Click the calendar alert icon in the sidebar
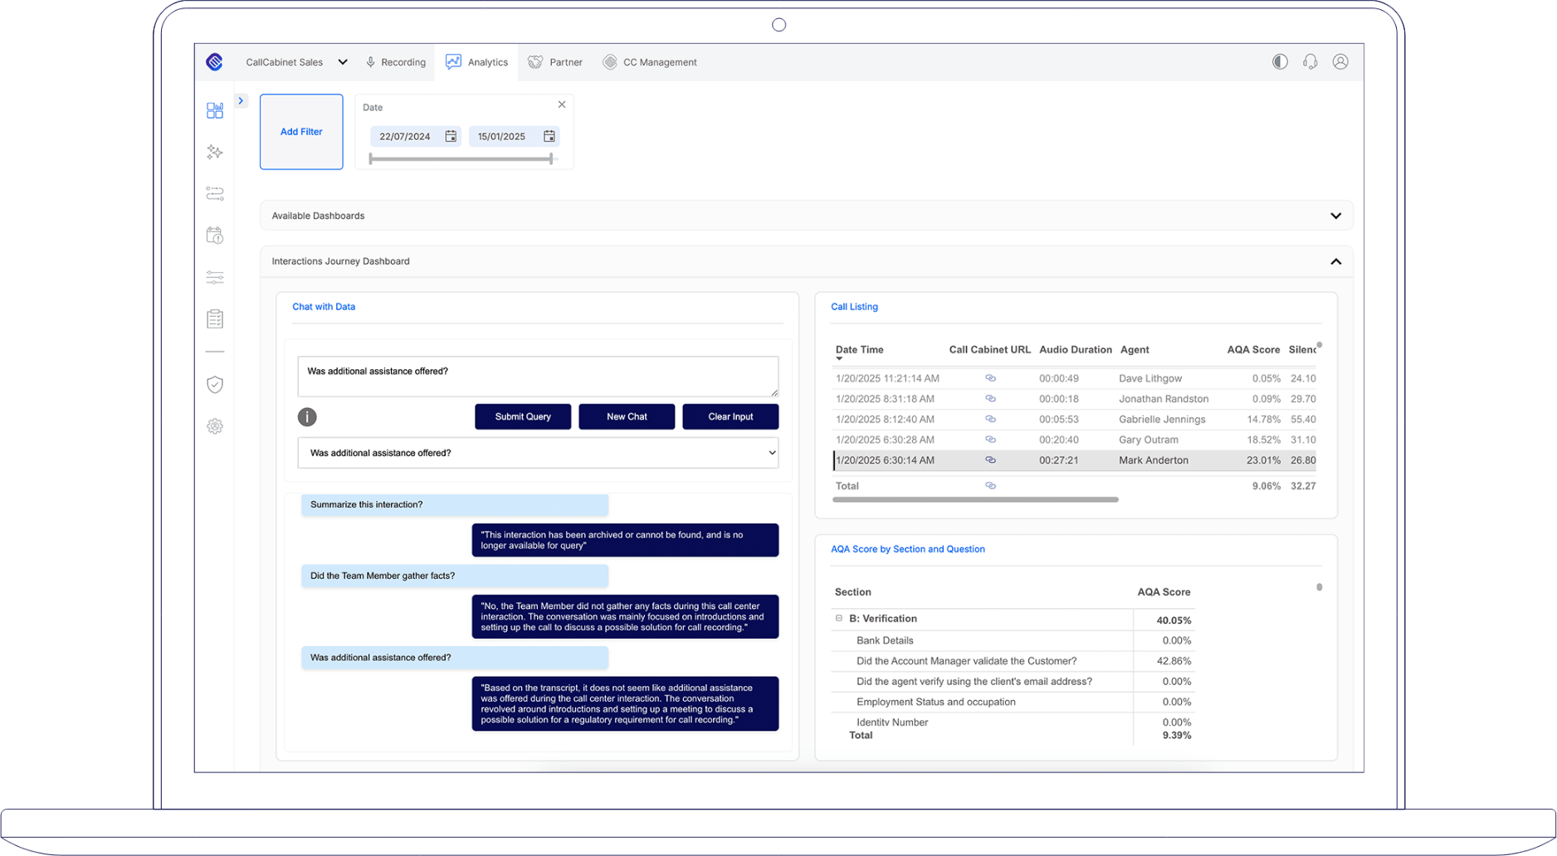 point(214,236)
